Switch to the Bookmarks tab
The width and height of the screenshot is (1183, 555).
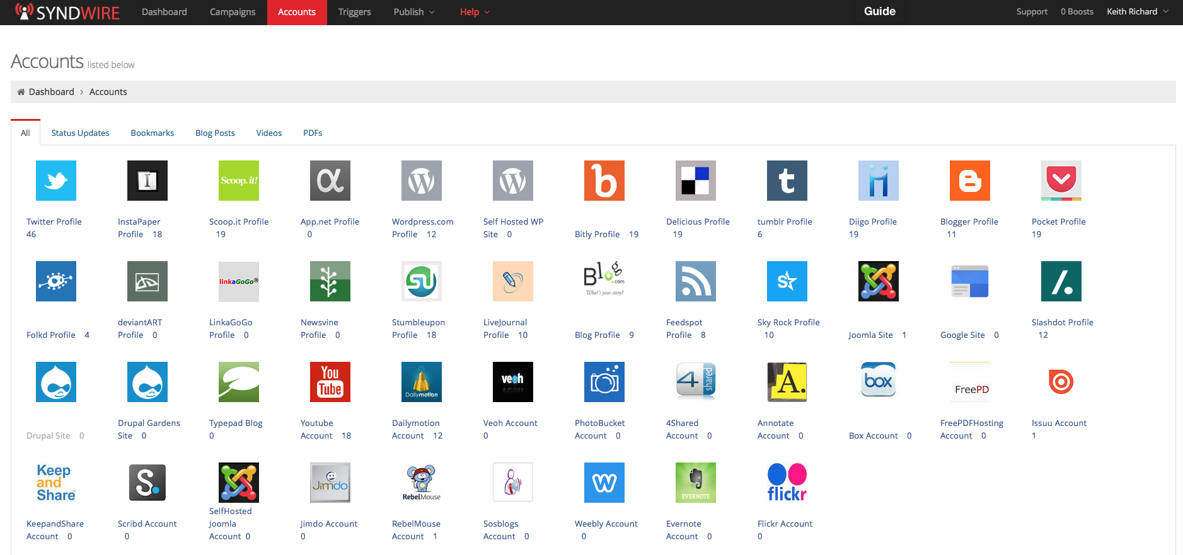coord(153,133)
